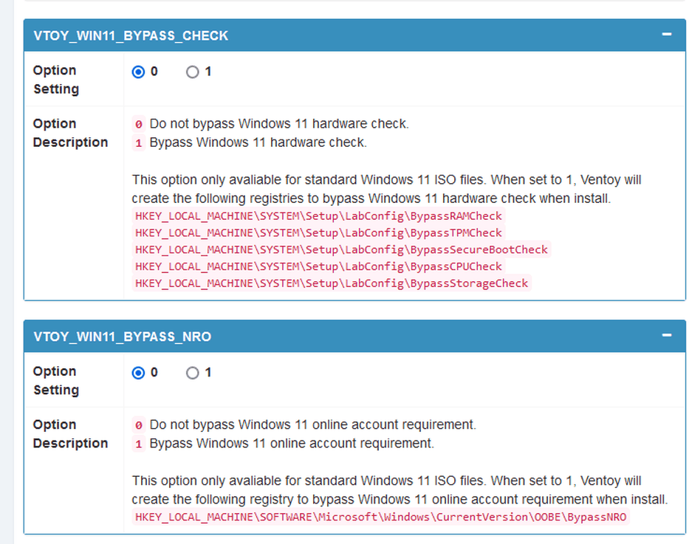Click 'Bypass Windows 11 hardware check.' description line

[258, 142]
